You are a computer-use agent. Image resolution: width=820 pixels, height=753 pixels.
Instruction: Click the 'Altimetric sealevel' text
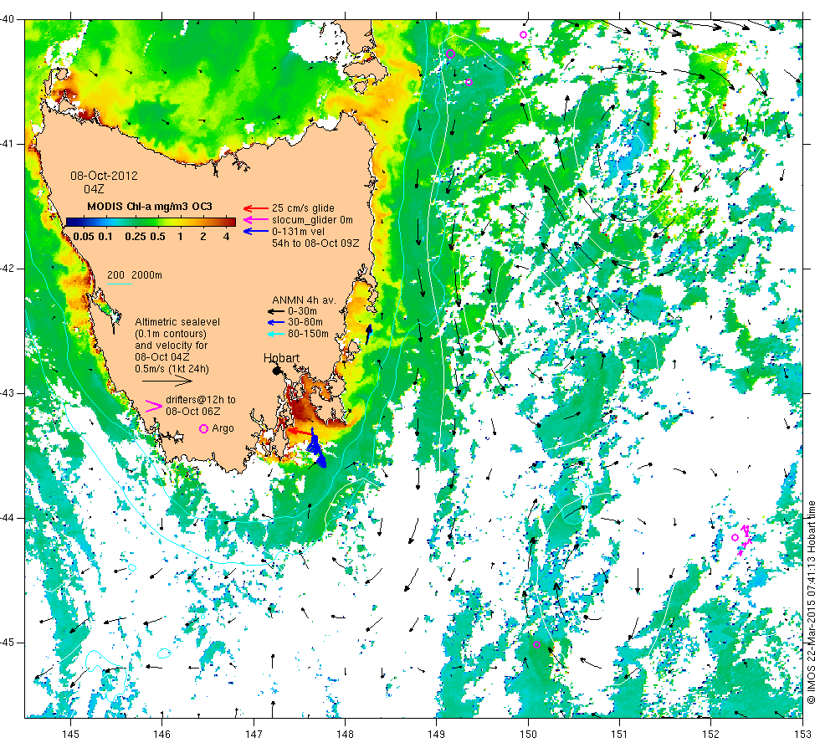tap(177, 322)
